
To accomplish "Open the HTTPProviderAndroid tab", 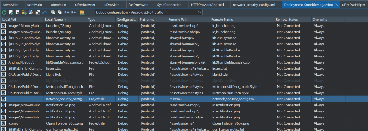I will pyautogui.click(x=207, y=5).
